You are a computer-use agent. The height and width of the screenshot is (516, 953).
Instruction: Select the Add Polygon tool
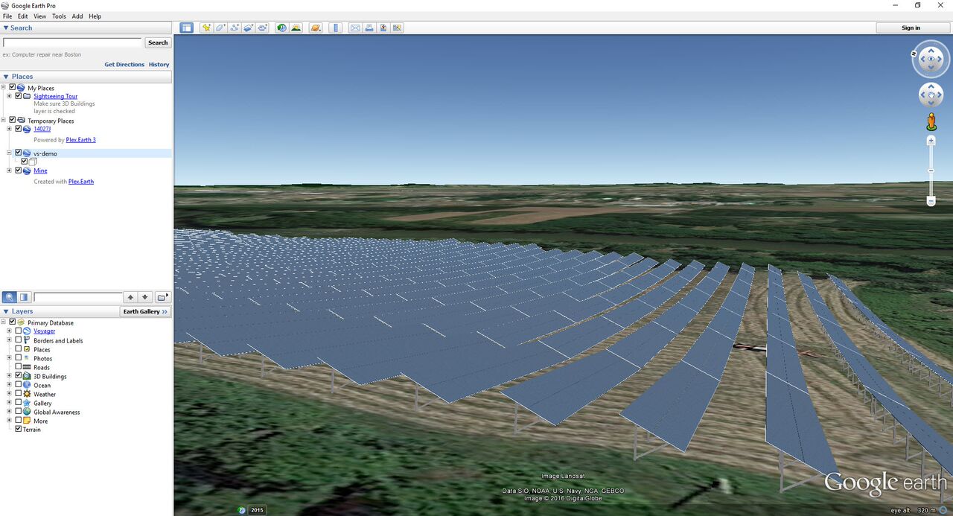[x=220, y=28]
